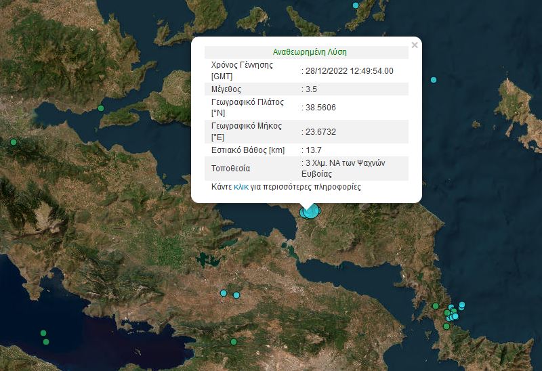Click the origin time value 28/12/2022 12:49:54.00
This screenshot has height=371, width=542.
tap(349, 70)
